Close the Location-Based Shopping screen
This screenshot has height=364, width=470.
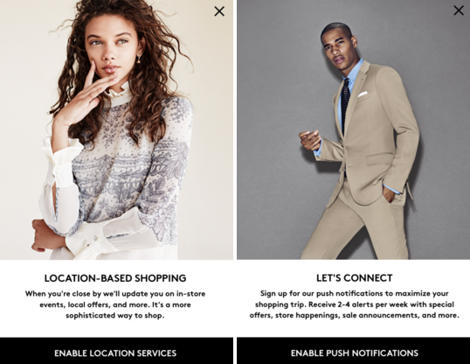click(x=219, y=11)
